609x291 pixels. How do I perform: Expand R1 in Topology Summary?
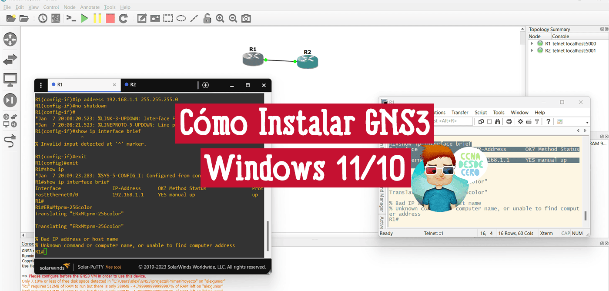click(x=532, y=43)
